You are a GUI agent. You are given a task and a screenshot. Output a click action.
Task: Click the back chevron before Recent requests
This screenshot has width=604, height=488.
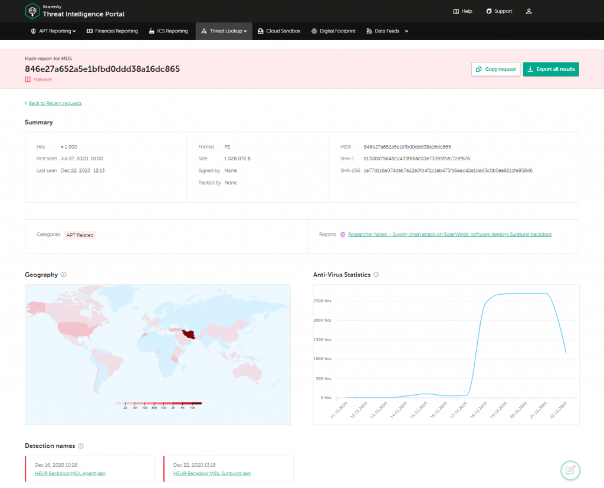point(26,103)
